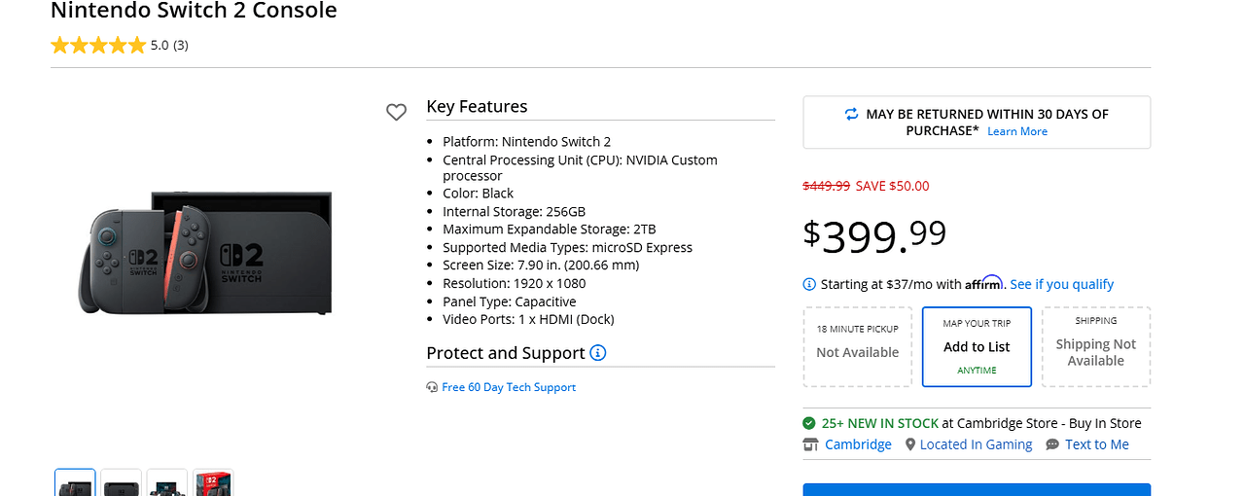This screenshot has height=496, width=1245.
Task: View the retail box thumbnail image
Action: click(x=213, y=483)
